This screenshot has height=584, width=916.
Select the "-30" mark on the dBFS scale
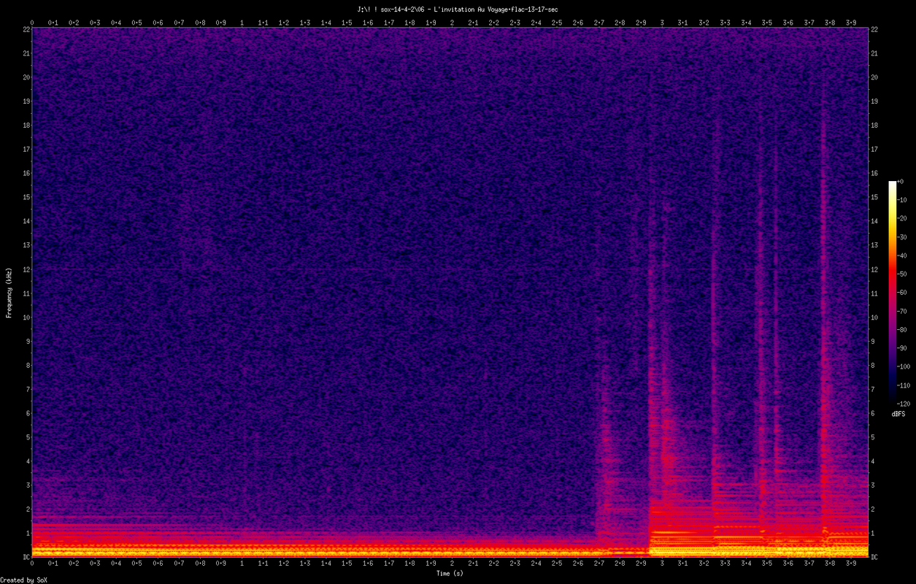point(903,237)
